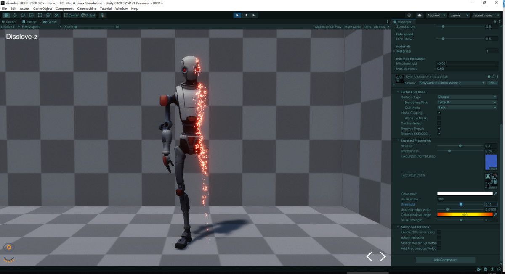Select the Rotate tool

[x=22, y=15]
